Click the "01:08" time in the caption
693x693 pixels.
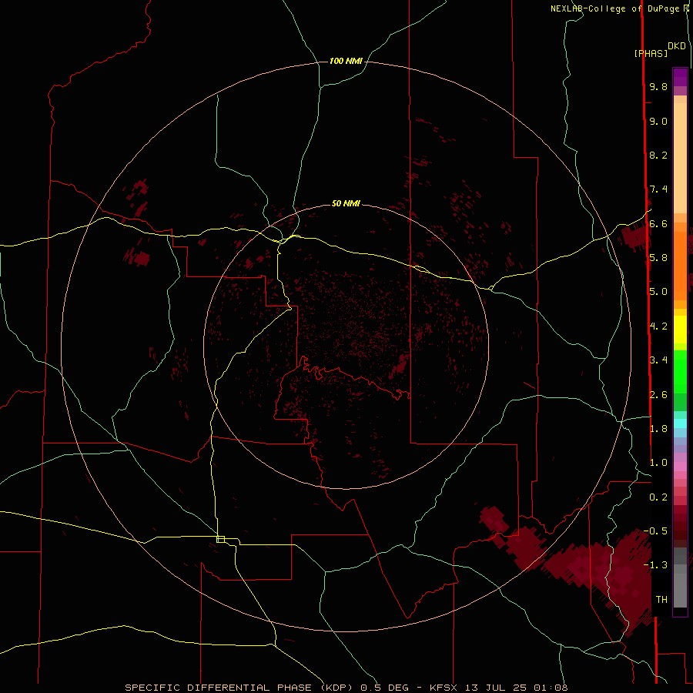tap(551, 688)
